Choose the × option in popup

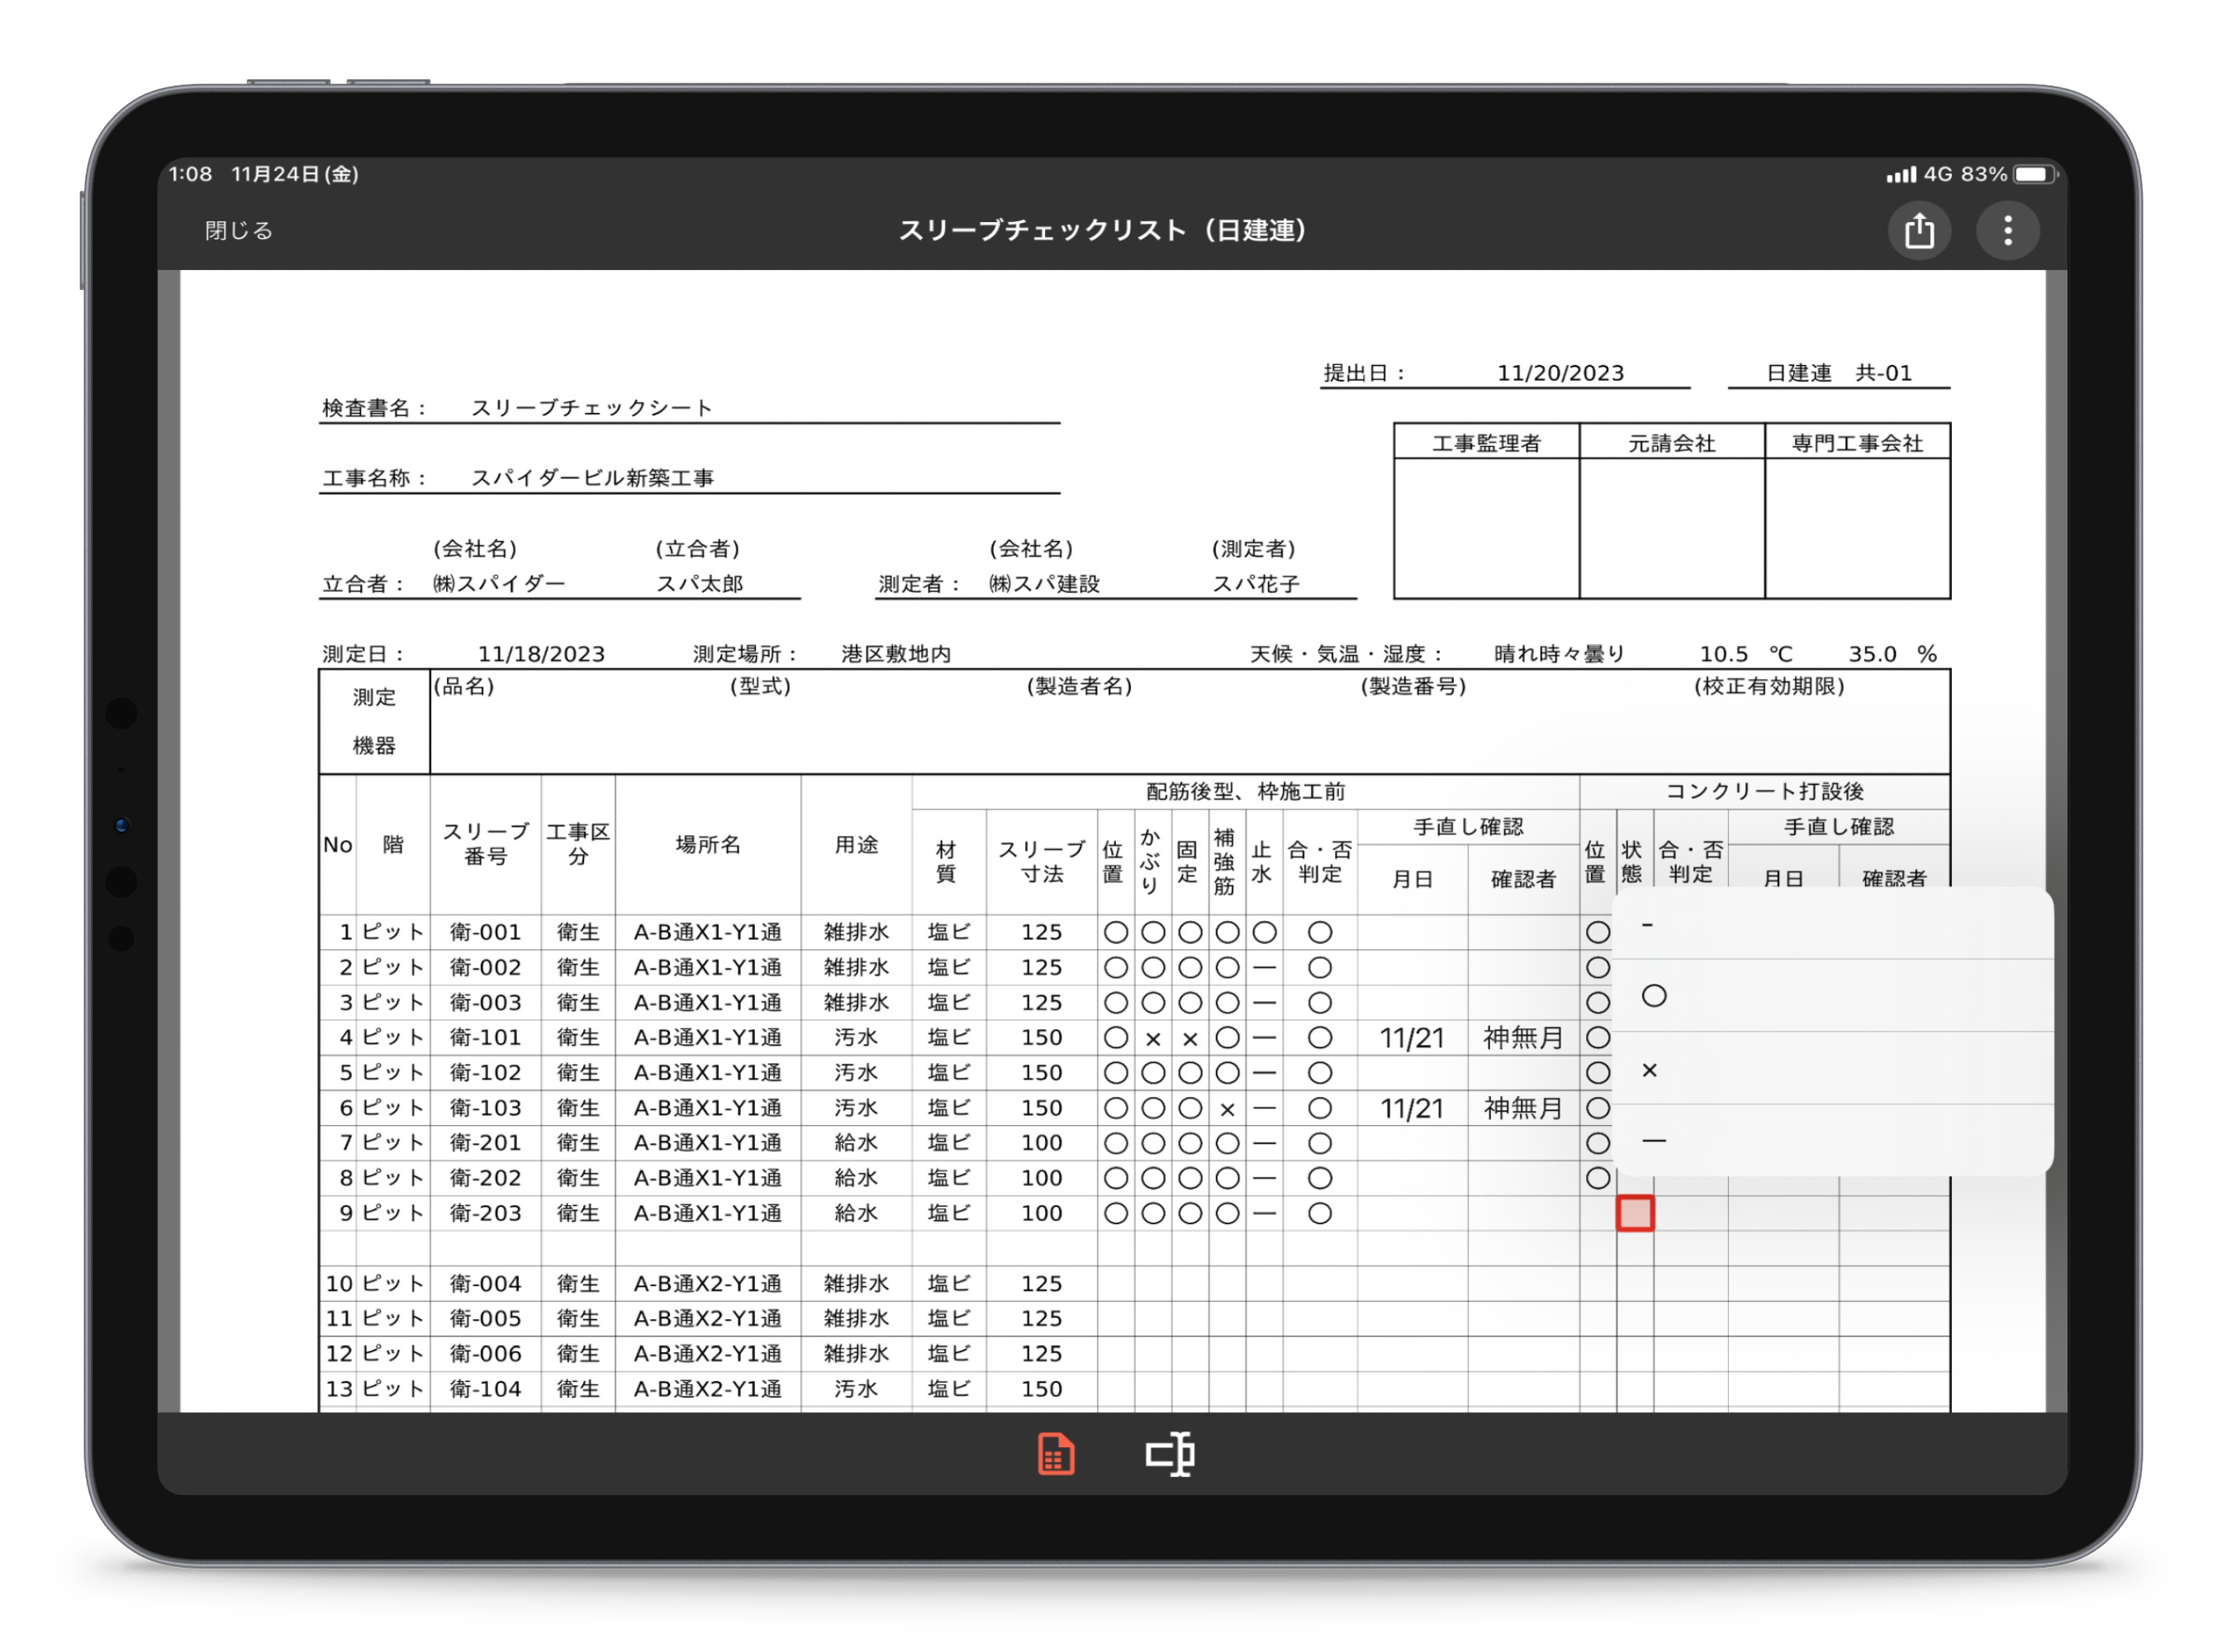pos(1650,1070)
